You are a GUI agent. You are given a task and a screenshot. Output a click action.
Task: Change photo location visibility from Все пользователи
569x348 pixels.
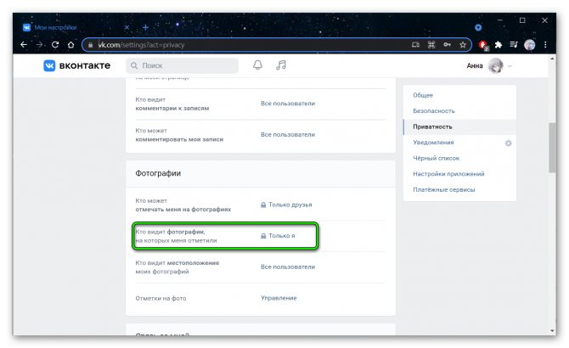287,267
